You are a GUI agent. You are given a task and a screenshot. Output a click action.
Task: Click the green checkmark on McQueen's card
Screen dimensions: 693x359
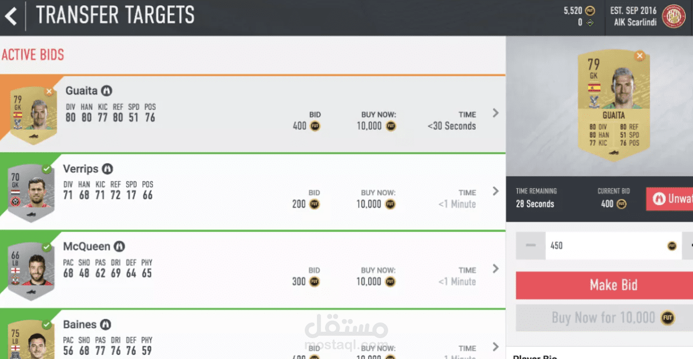[47, 247]
